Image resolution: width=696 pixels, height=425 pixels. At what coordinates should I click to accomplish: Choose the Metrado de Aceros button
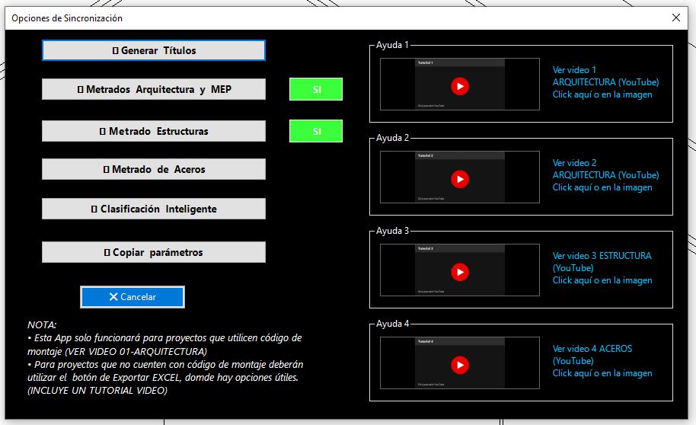point(154,169)
